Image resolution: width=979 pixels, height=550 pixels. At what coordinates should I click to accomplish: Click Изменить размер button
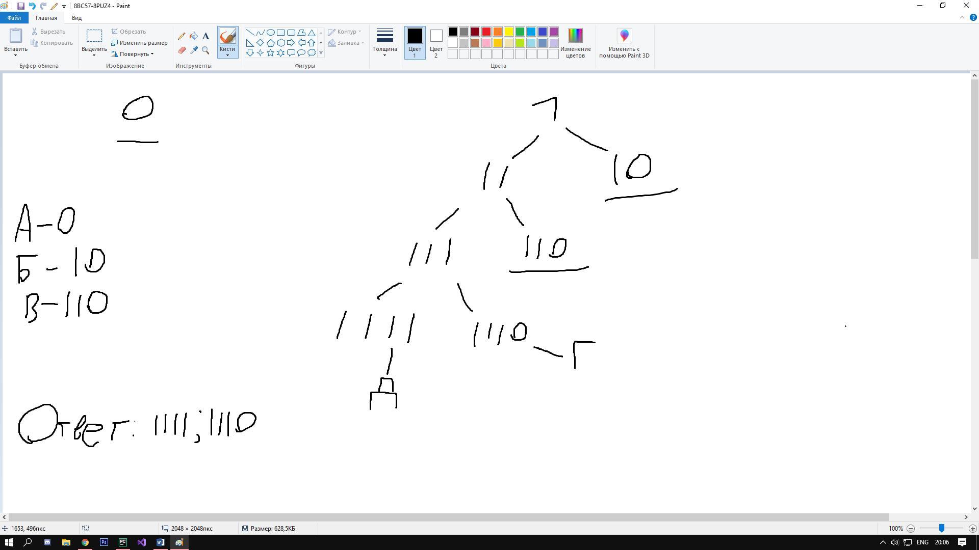point(140,43)
